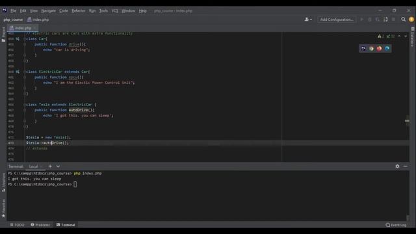Hide the terminal tool window
The image size is (416, 234).
(x=406, y=166)
